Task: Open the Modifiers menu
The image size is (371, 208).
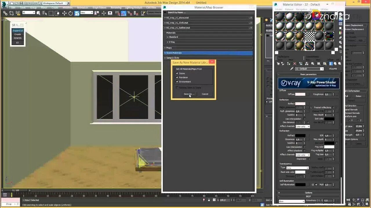Action: point(68,8)
